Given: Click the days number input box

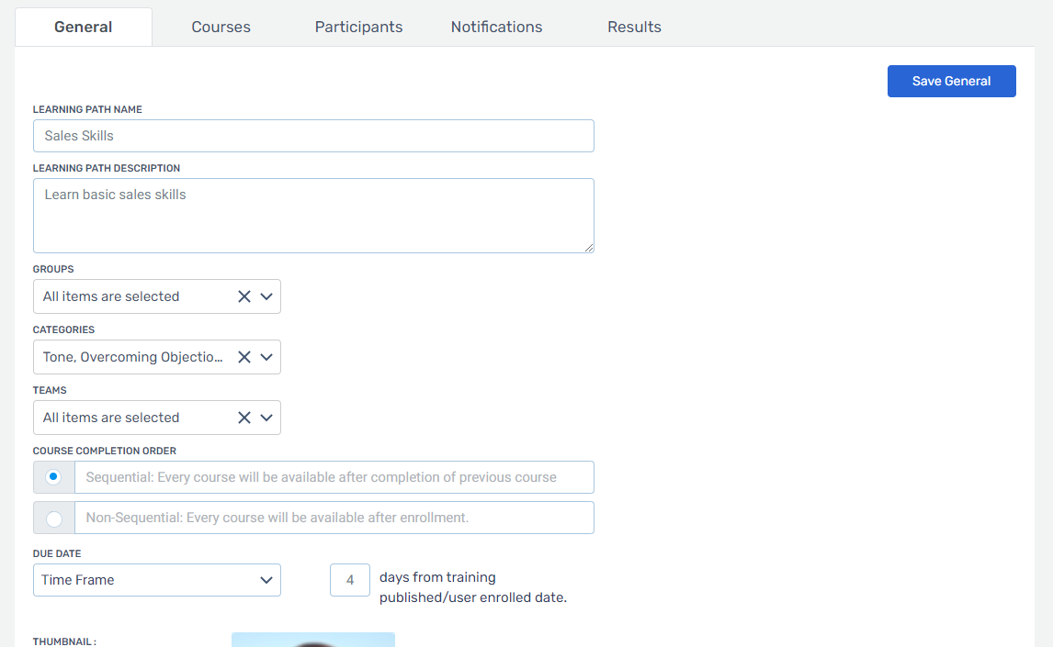Looking at the screenshot, I should 350,580.
